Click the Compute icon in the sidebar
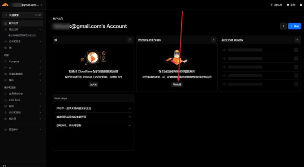This screenshot has height=167, width=304. pyautogui.click(x=5, y=61)
